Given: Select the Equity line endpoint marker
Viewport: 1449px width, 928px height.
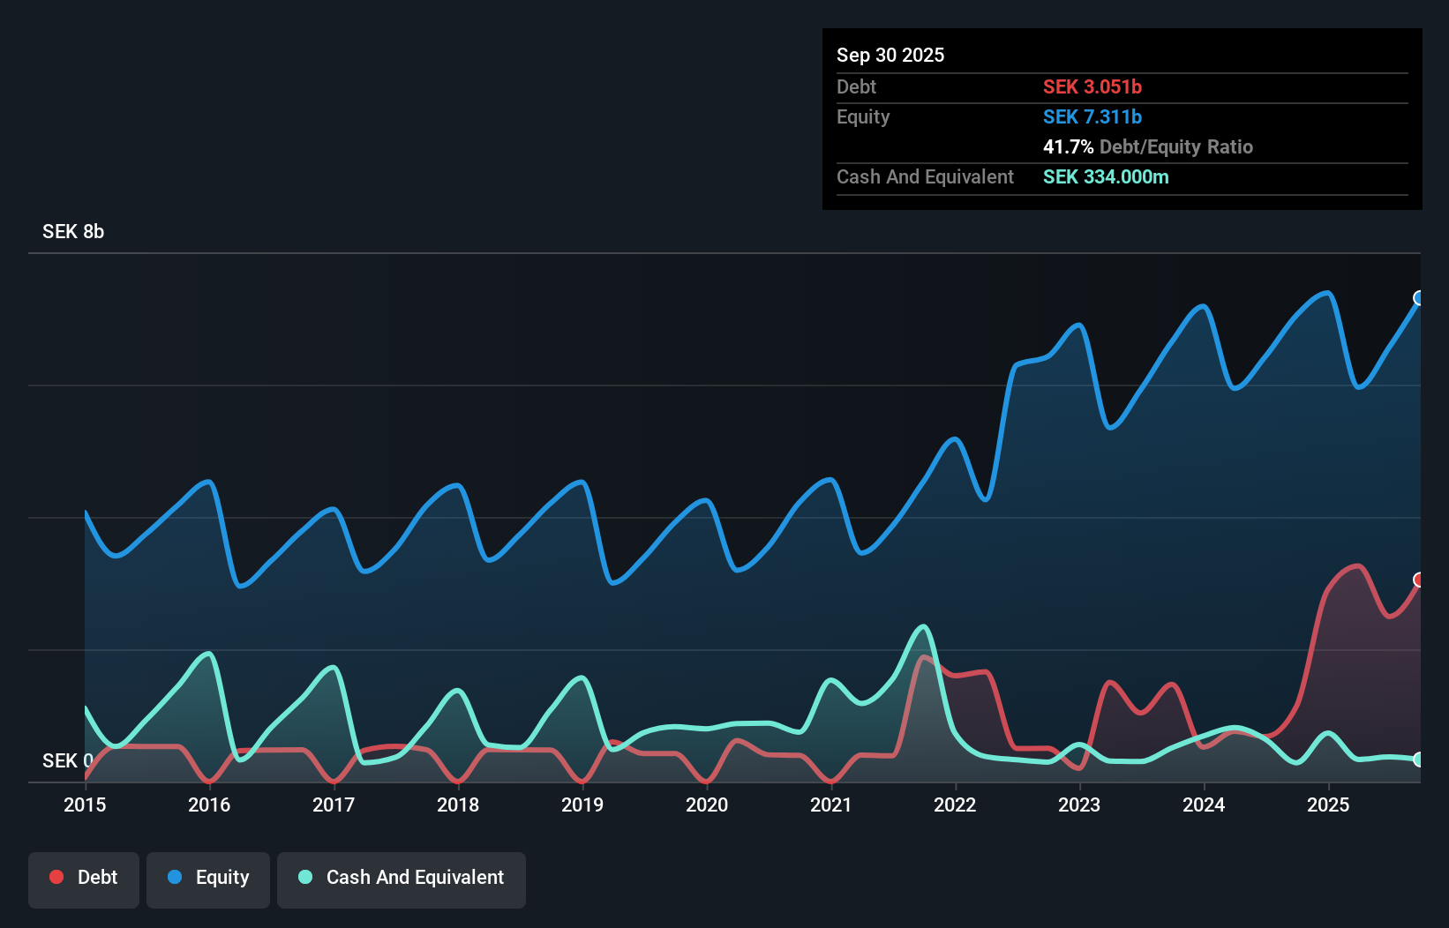Looking at the screenshot, I should 1419,298.
